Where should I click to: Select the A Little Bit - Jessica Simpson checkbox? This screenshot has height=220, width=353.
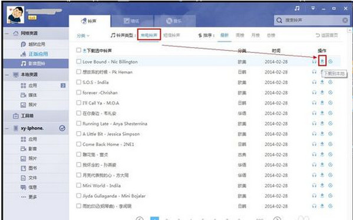[x=78, y=134]
